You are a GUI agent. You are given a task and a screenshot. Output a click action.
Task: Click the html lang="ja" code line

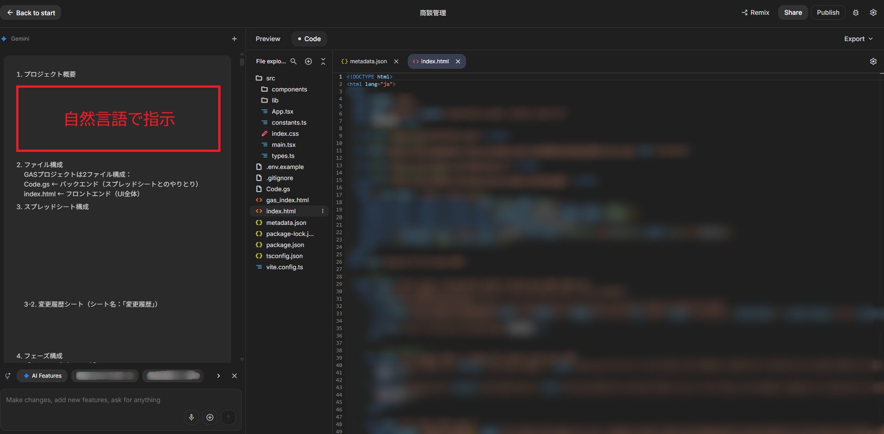click(371, 84)
